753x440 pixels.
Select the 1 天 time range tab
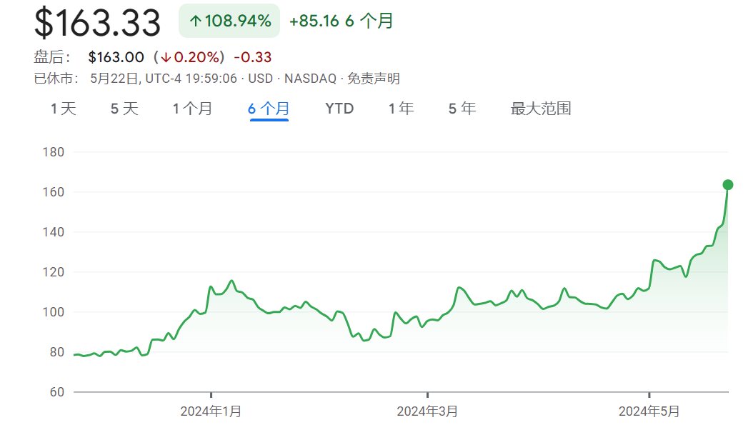[64, 109]
